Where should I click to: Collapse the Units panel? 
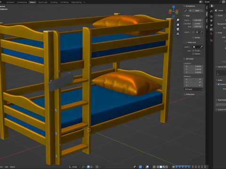pos(217,33)
